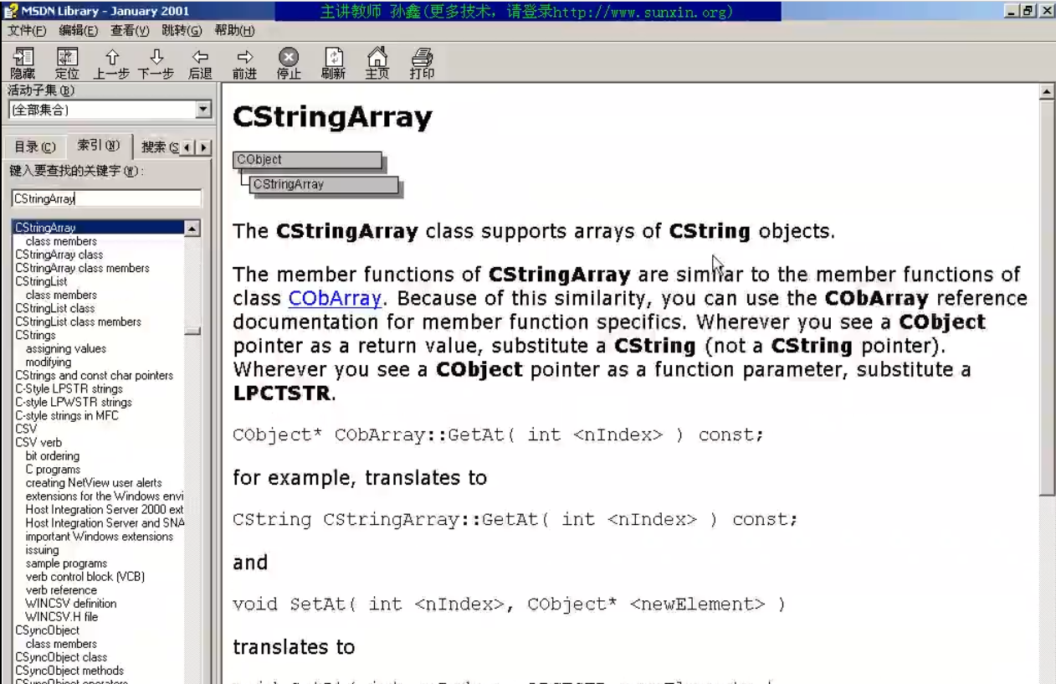This screenshot has width=1056, height=684.
Task: Select 'bit ordering' index entry
Action: (53, 456)
